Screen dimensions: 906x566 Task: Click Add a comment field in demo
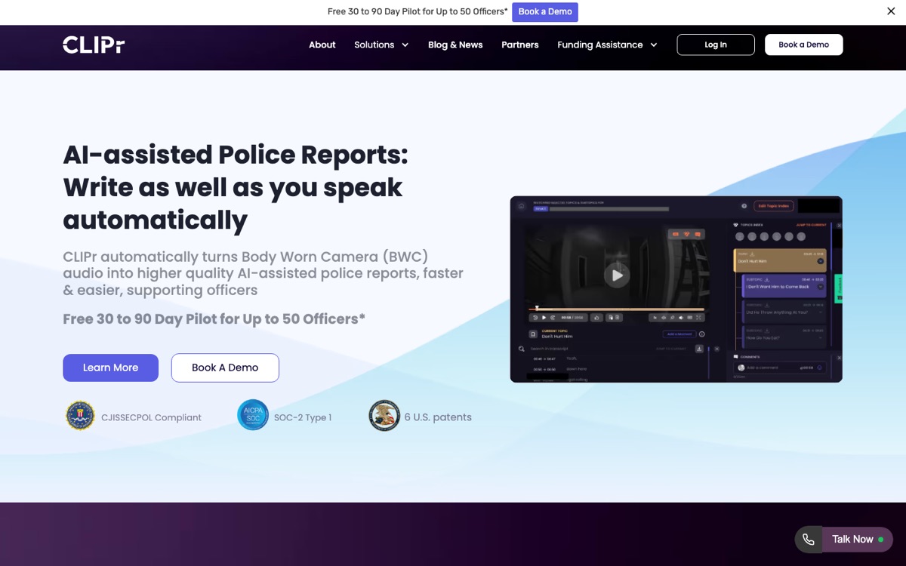pyautogui.click(x=780, y=368)
